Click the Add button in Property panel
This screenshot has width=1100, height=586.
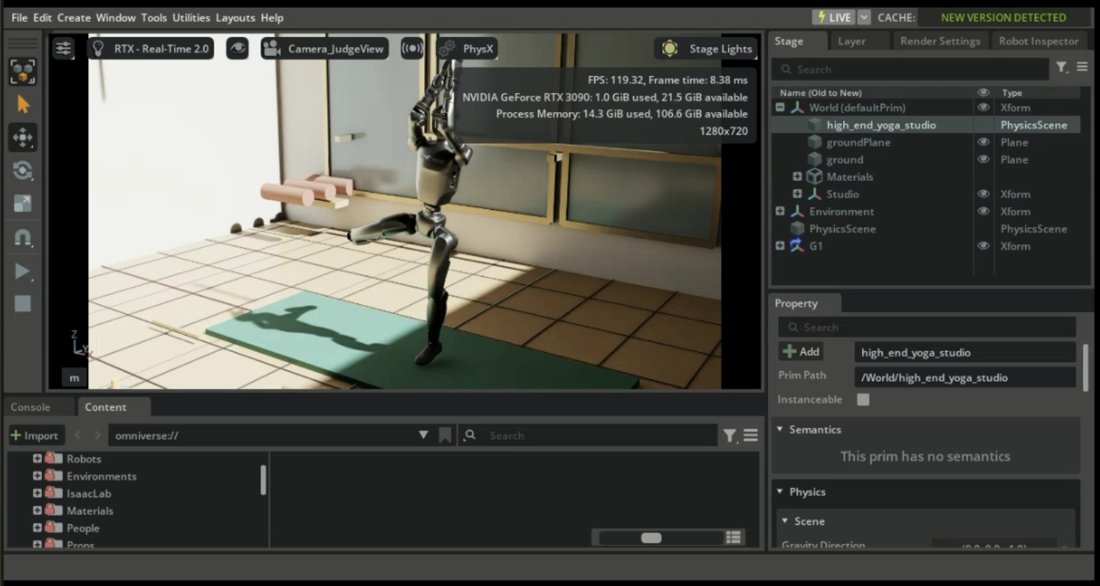801,351
